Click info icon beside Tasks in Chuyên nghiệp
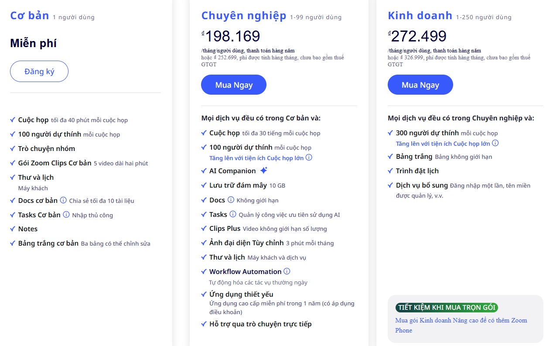This screenshot has height=346, width=553. pyautogui.click(x=233, y=214)
